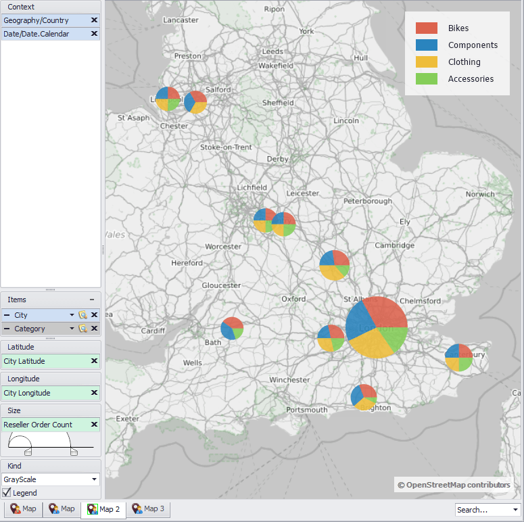Switch to the Map 3 tab
This screenshot has height=522, width=524.
pos(148,509)
